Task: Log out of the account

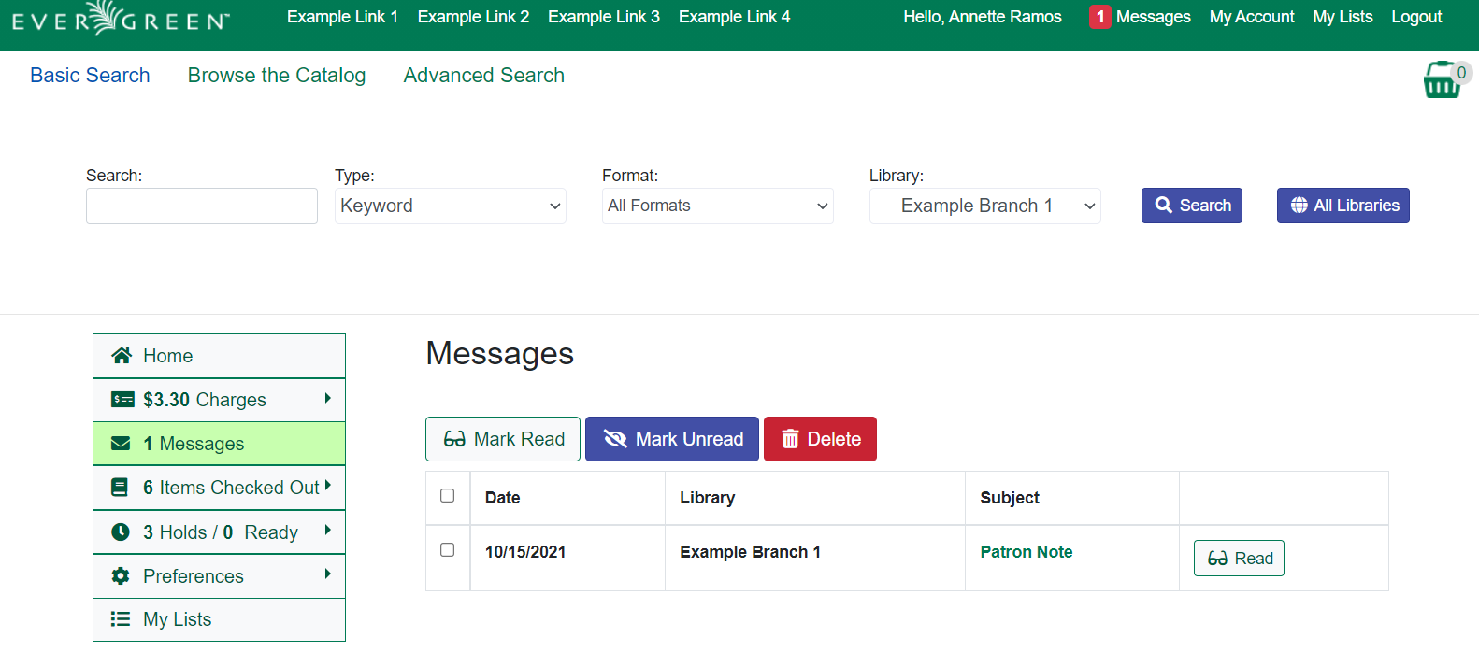Action: coord(1416,17)
